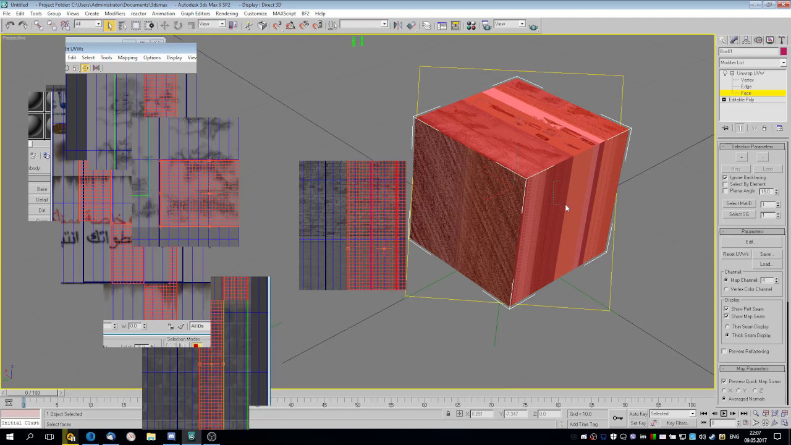Viewport: 791px width, 445px height.
Task: Click the Key Filters... button
Action: pos(677,423)
